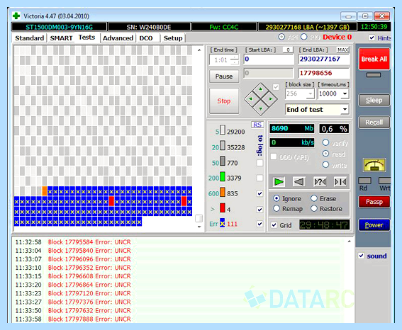Click the yellow gauge meter icon
Viewport: 402px width, 330px height.
pyautogui.click(x=374, y=165)
